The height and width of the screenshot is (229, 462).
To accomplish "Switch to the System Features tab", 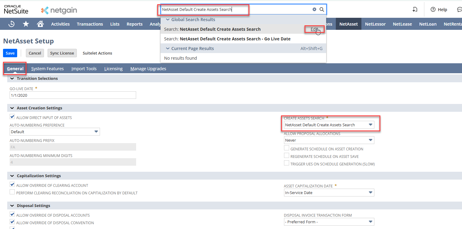I will click(x=47, y=69).
